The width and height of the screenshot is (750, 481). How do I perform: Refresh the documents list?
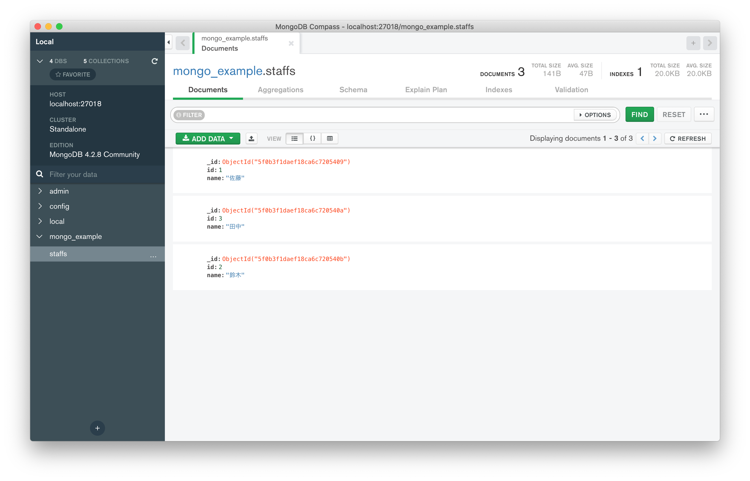click(x=688, y=138)
